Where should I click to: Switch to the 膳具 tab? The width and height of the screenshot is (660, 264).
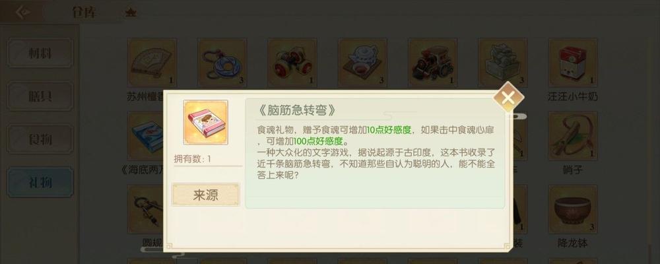(40, 96)
